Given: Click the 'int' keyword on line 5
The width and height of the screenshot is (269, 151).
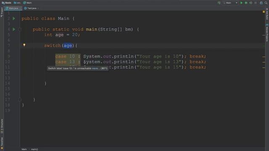Looking at the screenshot, I should click(x=48, y=35).
